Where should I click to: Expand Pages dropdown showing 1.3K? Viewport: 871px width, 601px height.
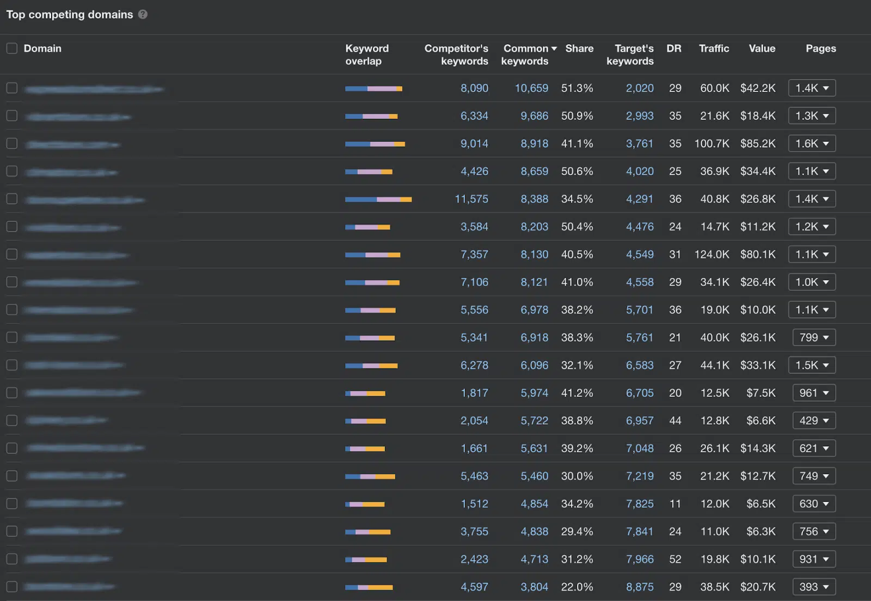pos(812,116)
